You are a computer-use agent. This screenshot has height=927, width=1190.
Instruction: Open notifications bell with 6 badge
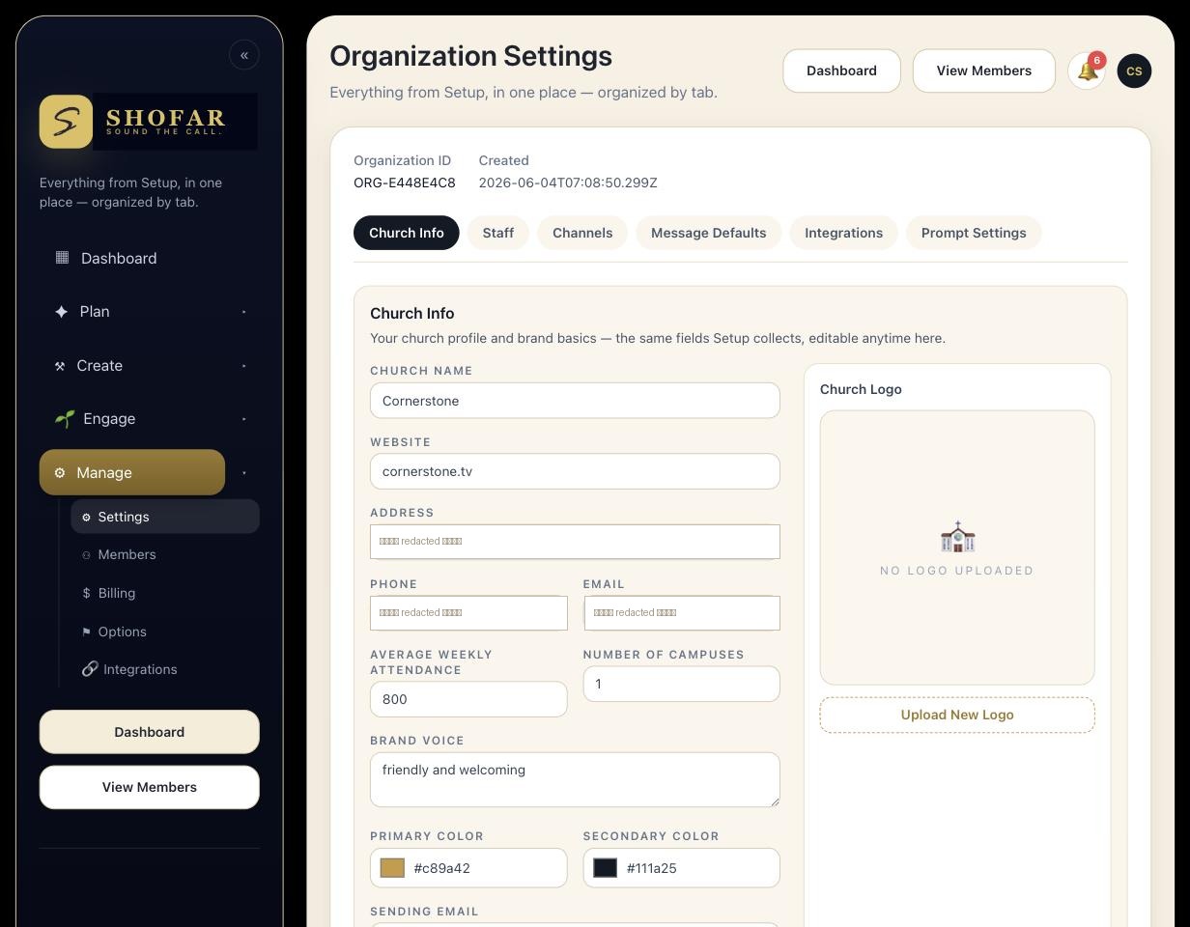point(1087,70)
